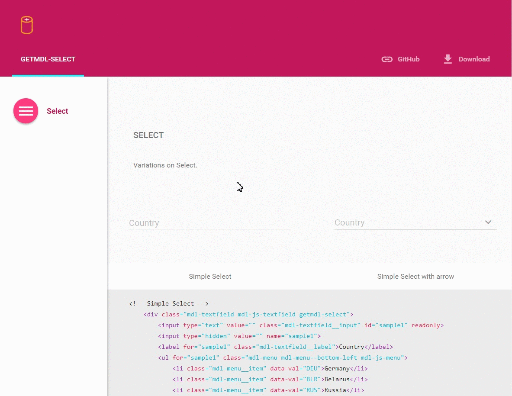512x396 pixels.
Task: Click the teal active-tab indicator bar
Action: click(x=48, y=75)
